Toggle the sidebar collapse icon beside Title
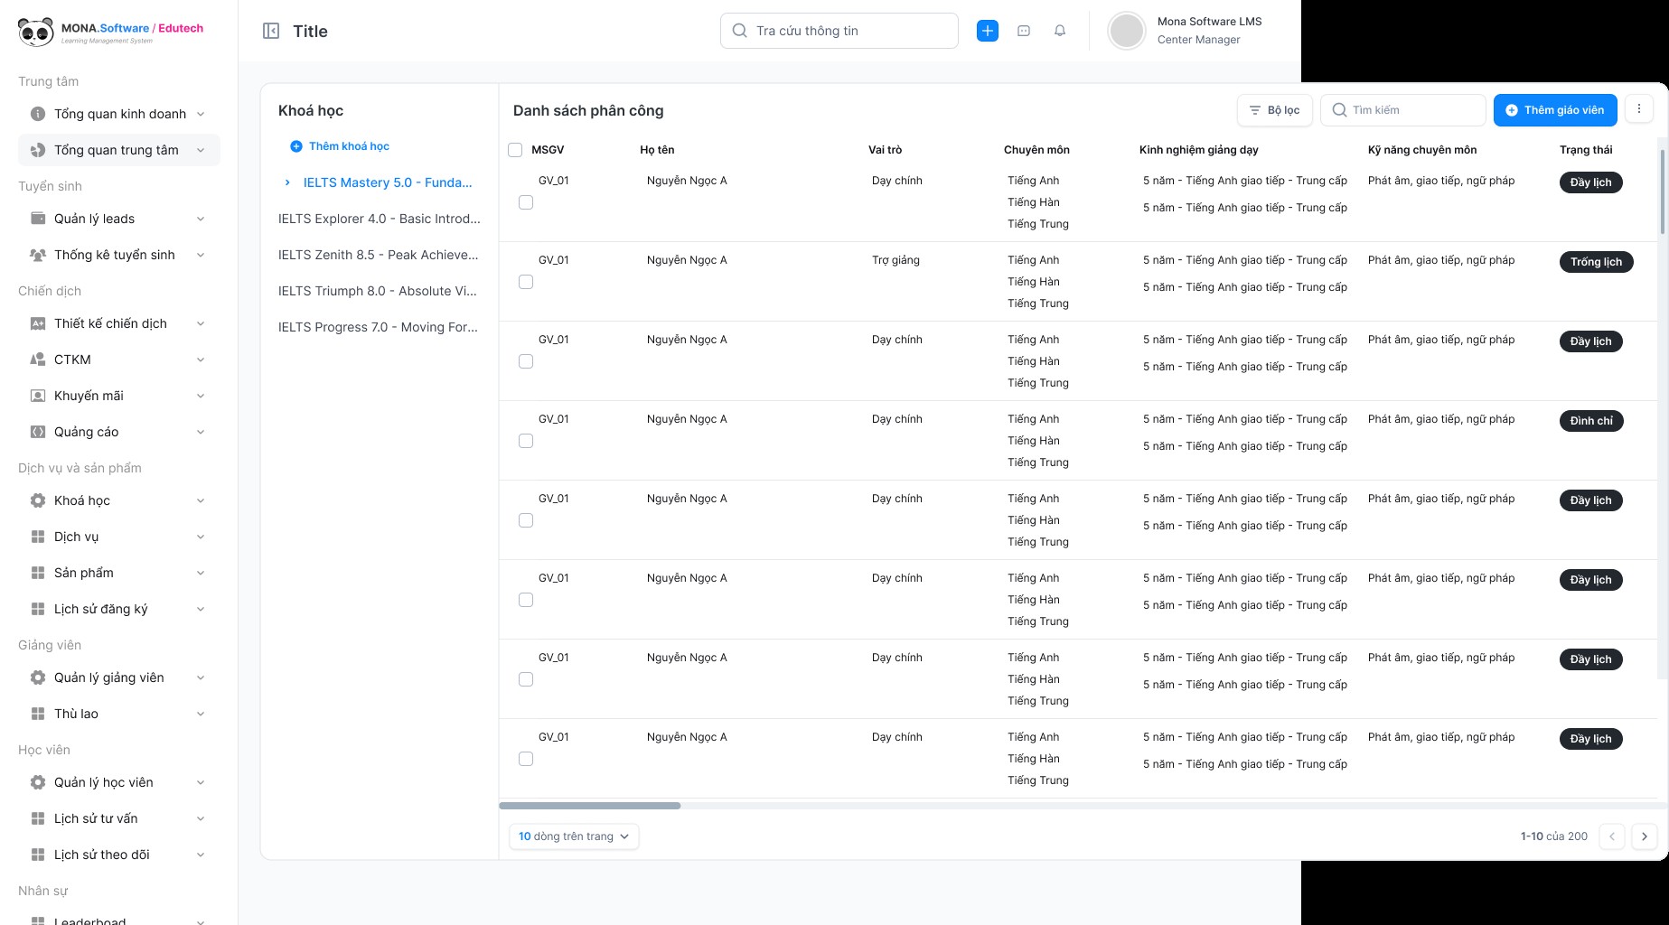 point(271,31)
